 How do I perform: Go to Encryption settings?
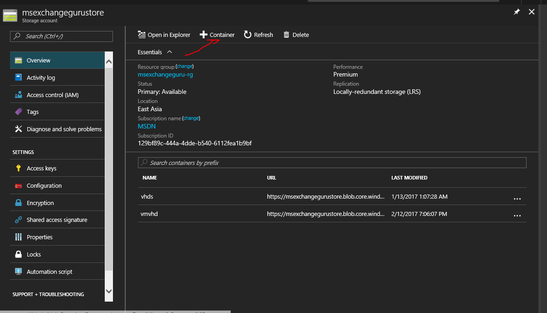click(x=57, y=203)
